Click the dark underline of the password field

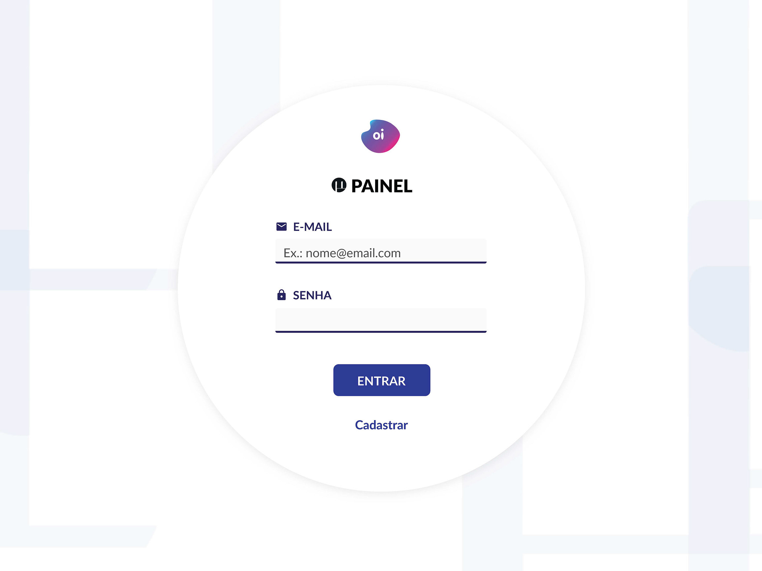pos(381,332)
